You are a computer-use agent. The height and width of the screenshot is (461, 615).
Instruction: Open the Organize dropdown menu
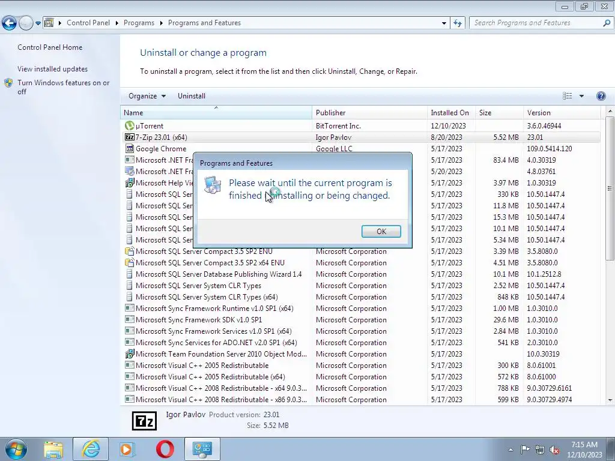click(147, 96)
